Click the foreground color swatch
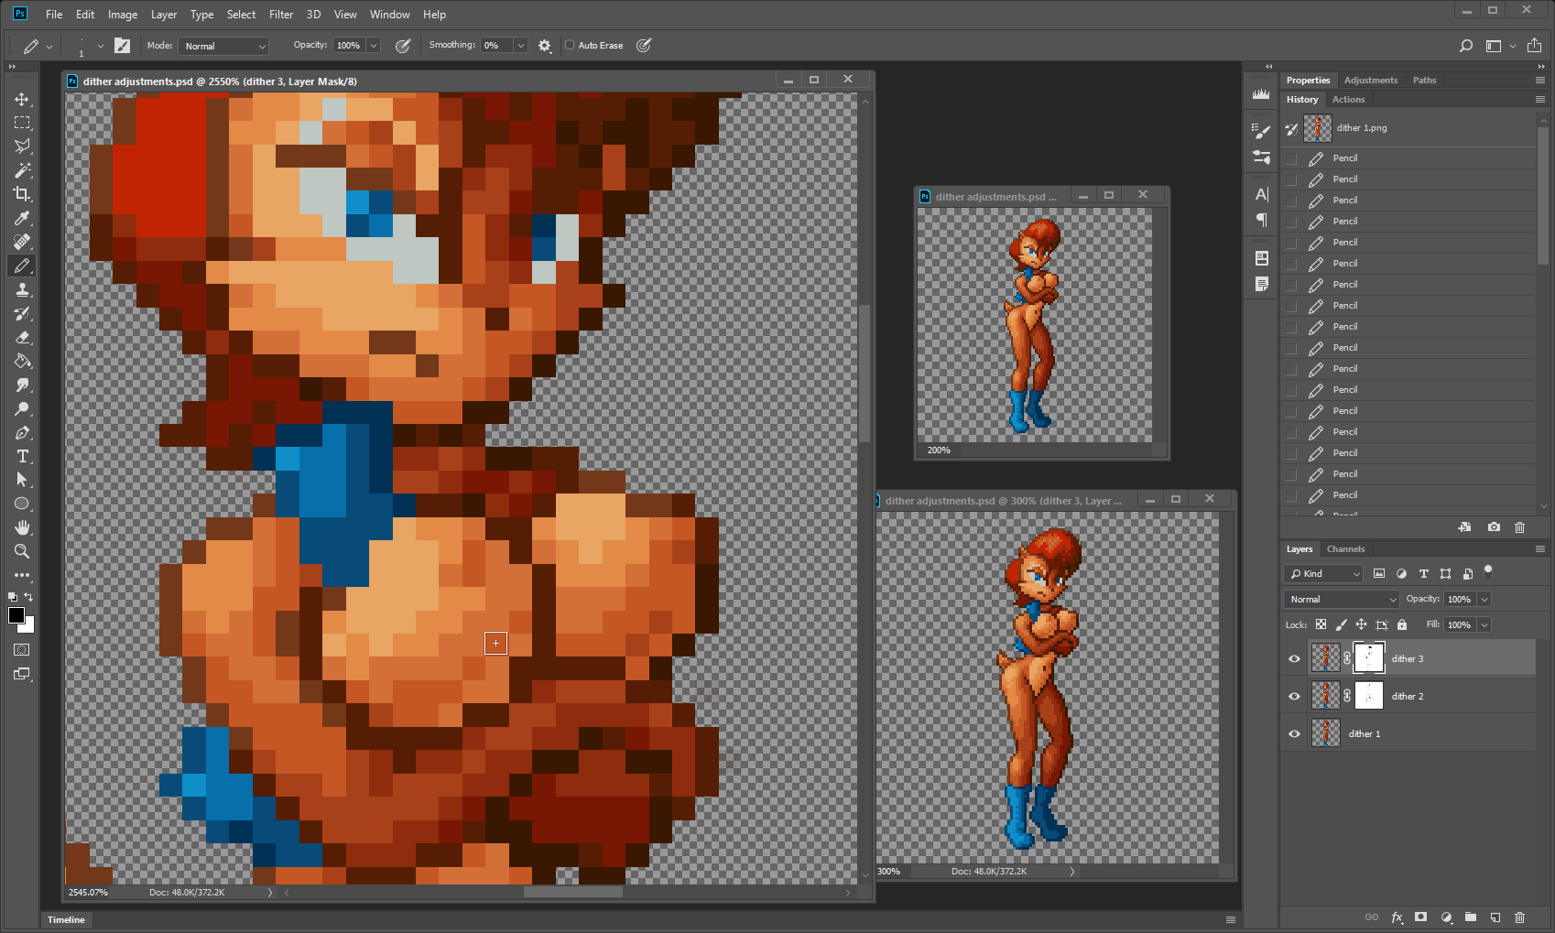Image resolution: width=1555 pixels, height=933 pixels. coord(16,615)
